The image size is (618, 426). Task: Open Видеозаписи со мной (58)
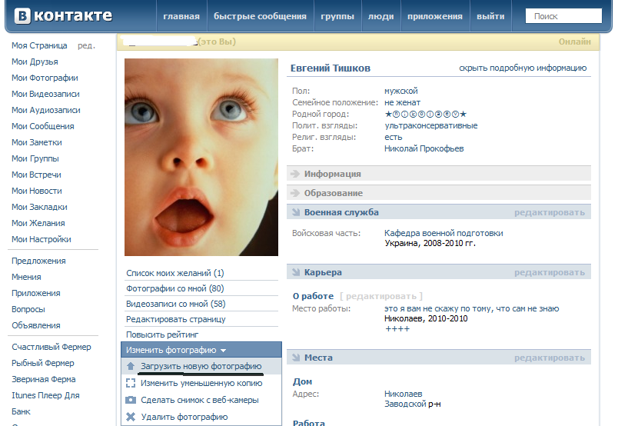point(176,304)
